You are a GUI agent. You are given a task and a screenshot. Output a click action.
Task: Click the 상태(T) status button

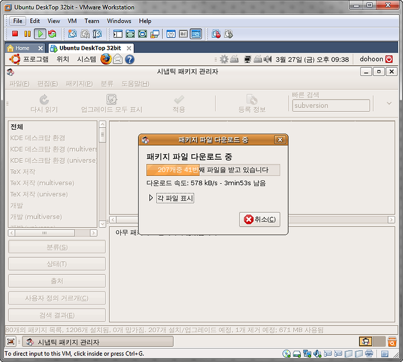tap(57, 264)
